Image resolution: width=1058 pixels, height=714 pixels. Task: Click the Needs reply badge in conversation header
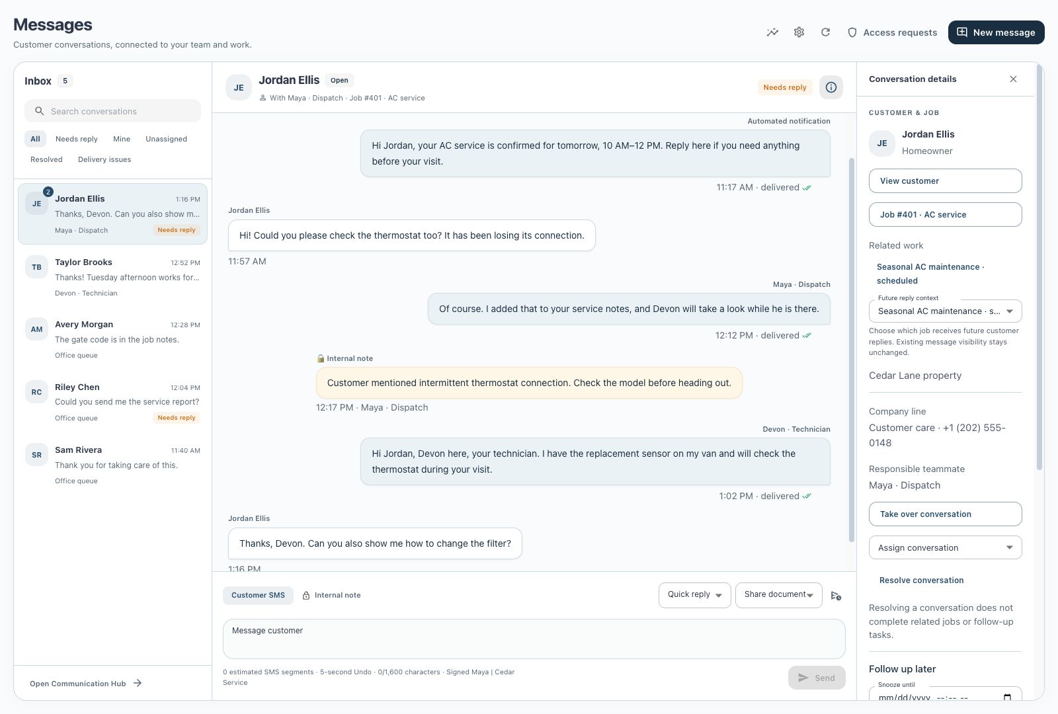coord(785,87)
